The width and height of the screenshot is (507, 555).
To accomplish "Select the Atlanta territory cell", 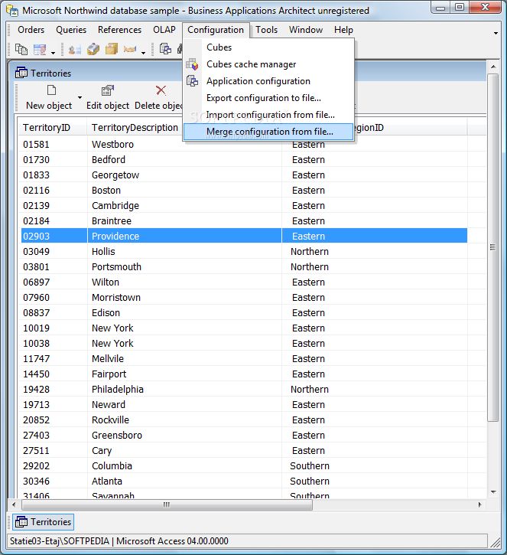I will coord(184,481).
